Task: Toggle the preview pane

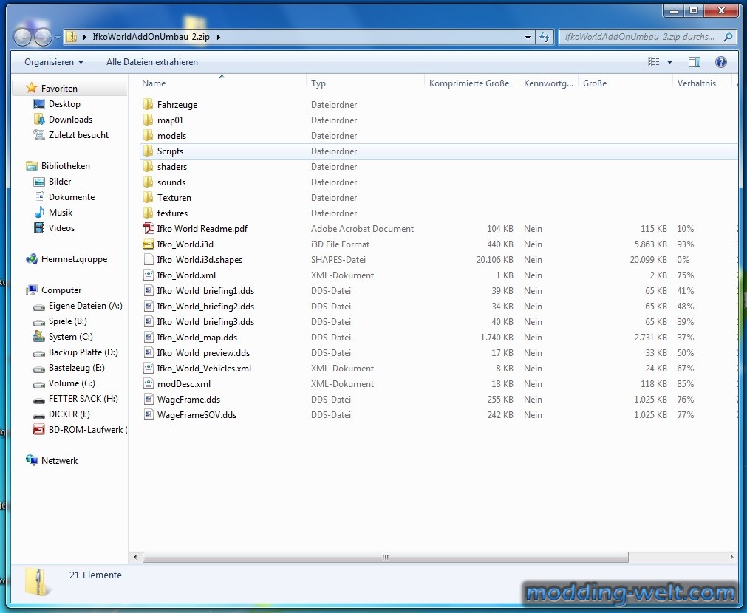Action: [x=694, y=62]
